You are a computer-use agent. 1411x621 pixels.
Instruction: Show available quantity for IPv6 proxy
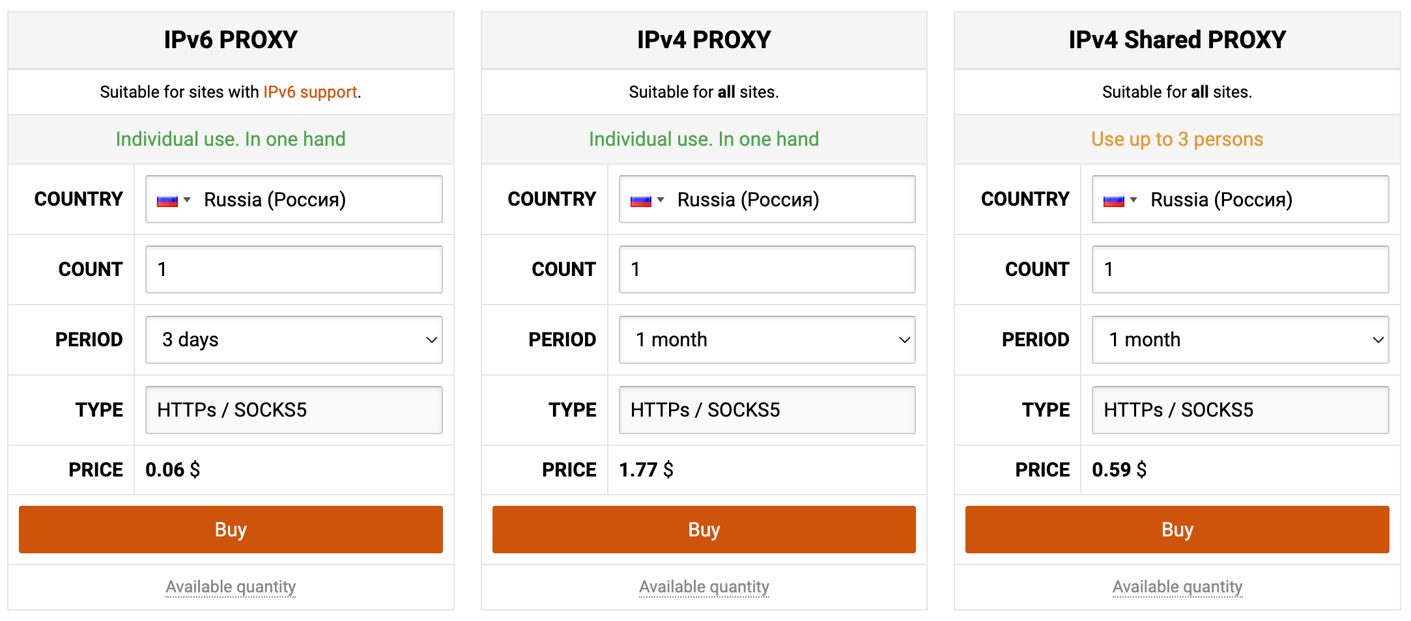pyautogui.click(x=231, y=587)
